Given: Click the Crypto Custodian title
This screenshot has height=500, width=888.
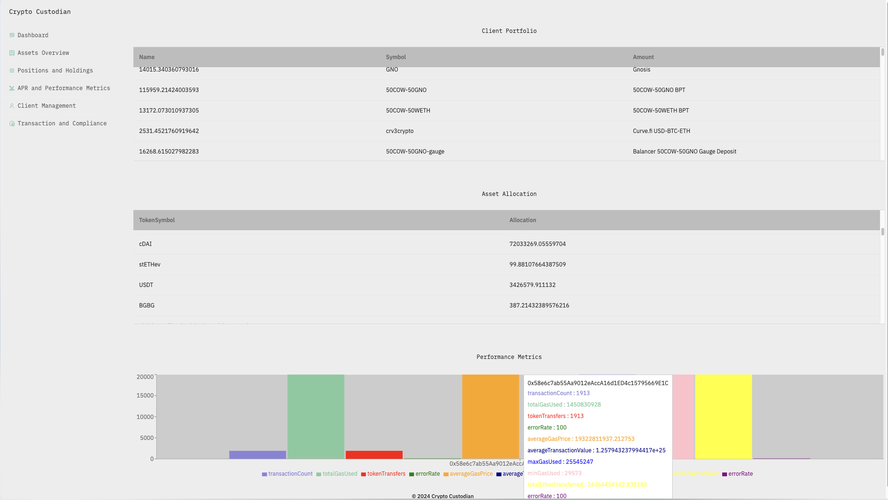Looking at the screenshot, I should tap(40, 11).
